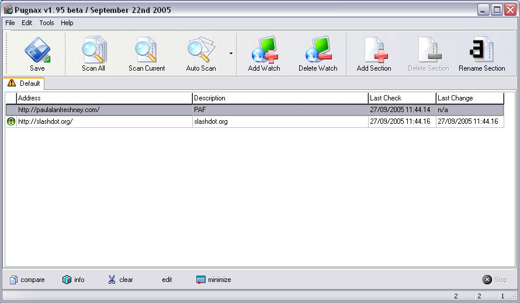Viewport: 520px width, 303px height.
Task: Open the Tools menu
Action: pyautogui.click(x=46, y=23)
